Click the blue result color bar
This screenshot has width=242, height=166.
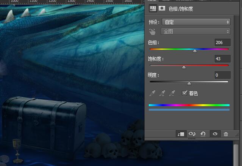(x=189, y=110)
